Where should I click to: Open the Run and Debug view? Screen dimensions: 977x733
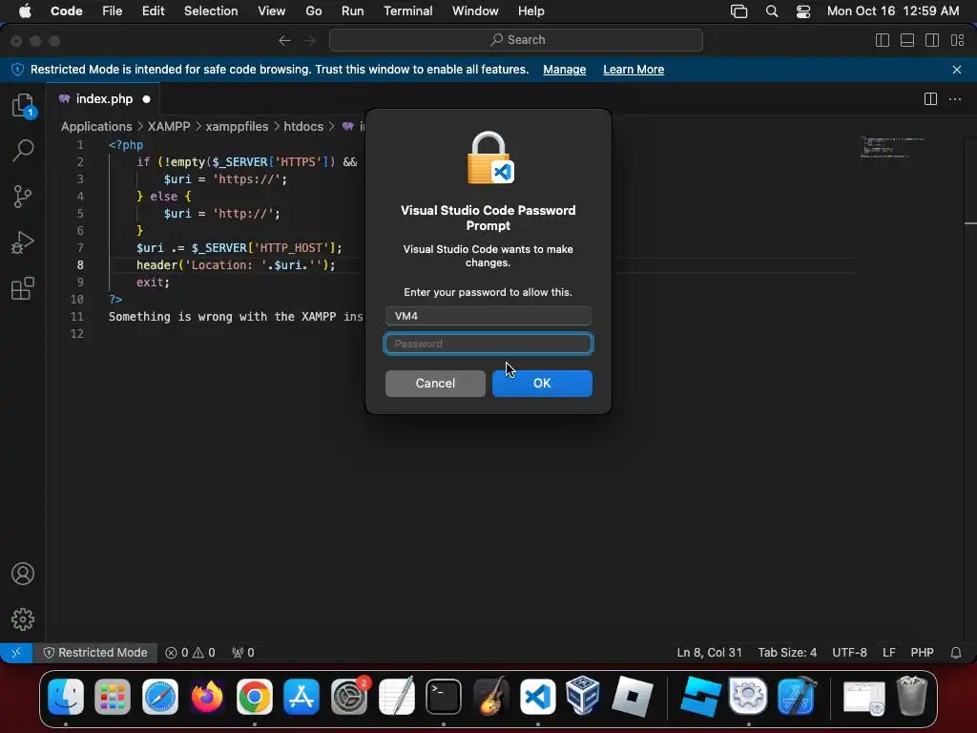point(23,242)
